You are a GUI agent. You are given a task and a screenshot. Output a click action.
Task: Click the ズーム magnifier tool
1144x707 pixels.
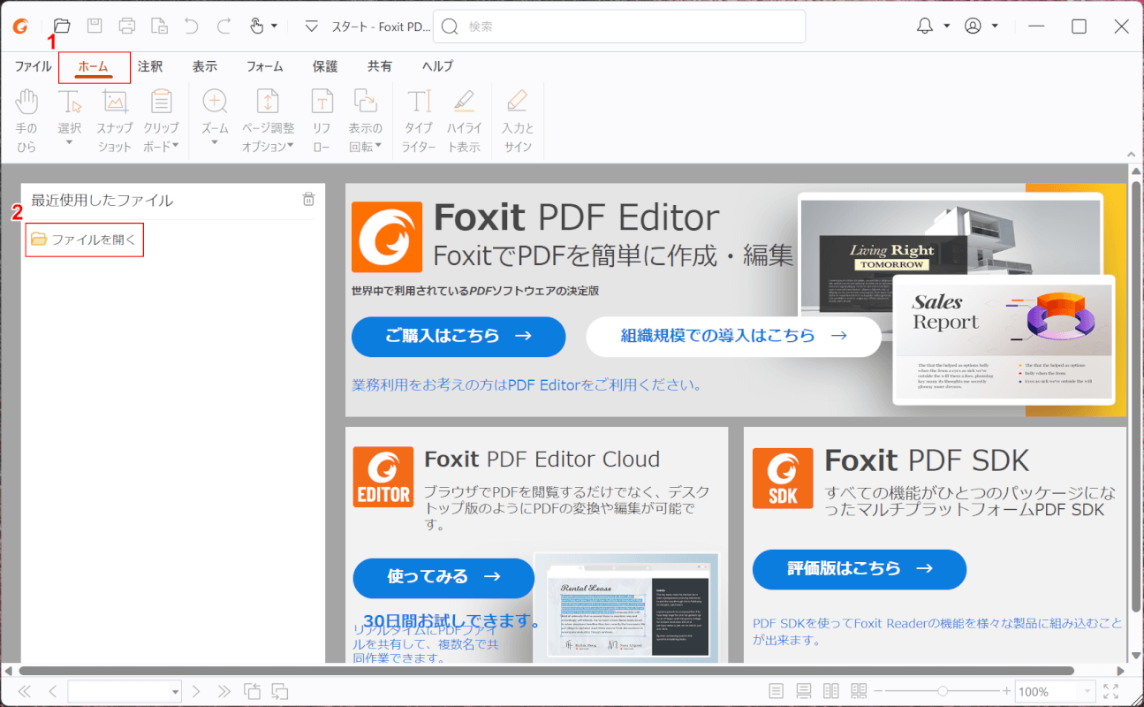(215, 111)
